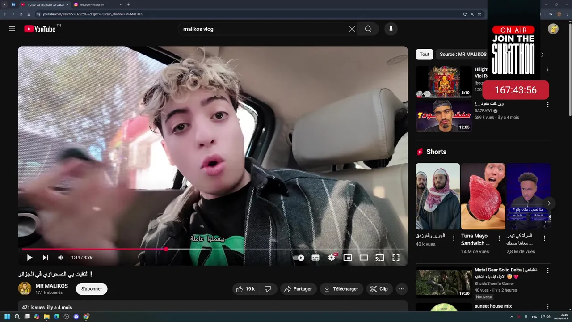
Task: Open the Metal Gear Solid Delta thumbnail
Action: point(444,283)
